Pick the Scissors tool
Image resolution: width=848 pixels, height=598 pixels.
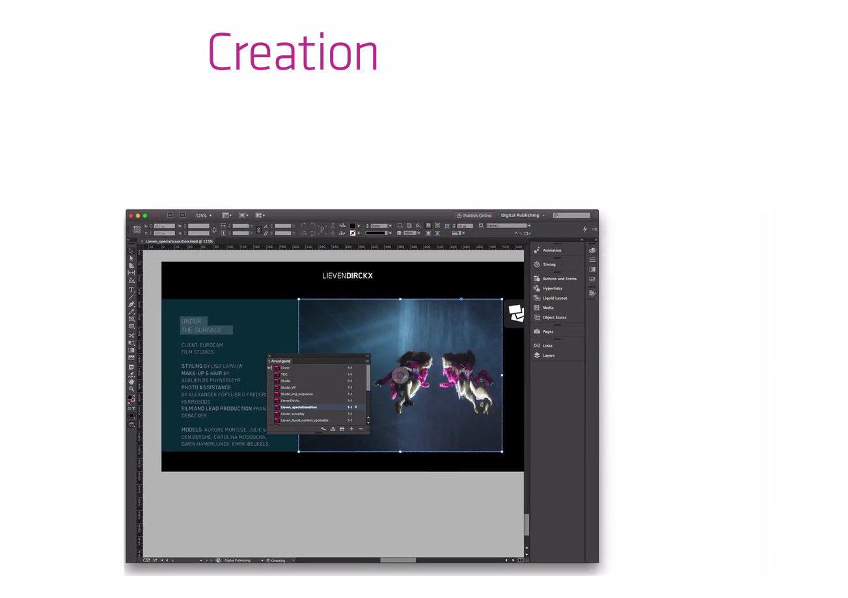coord(131,335)
